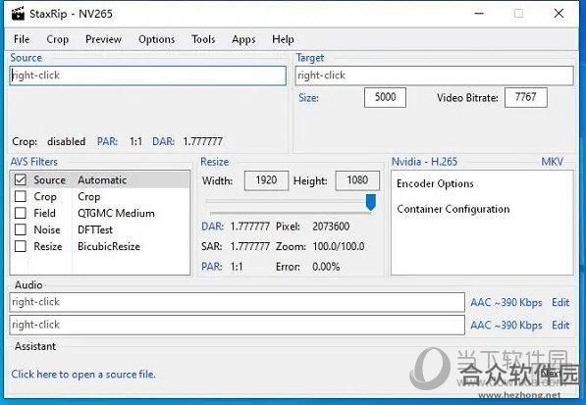Click the Resize panel PAR link
Viewport: 586px width, 405px height.
211,267
